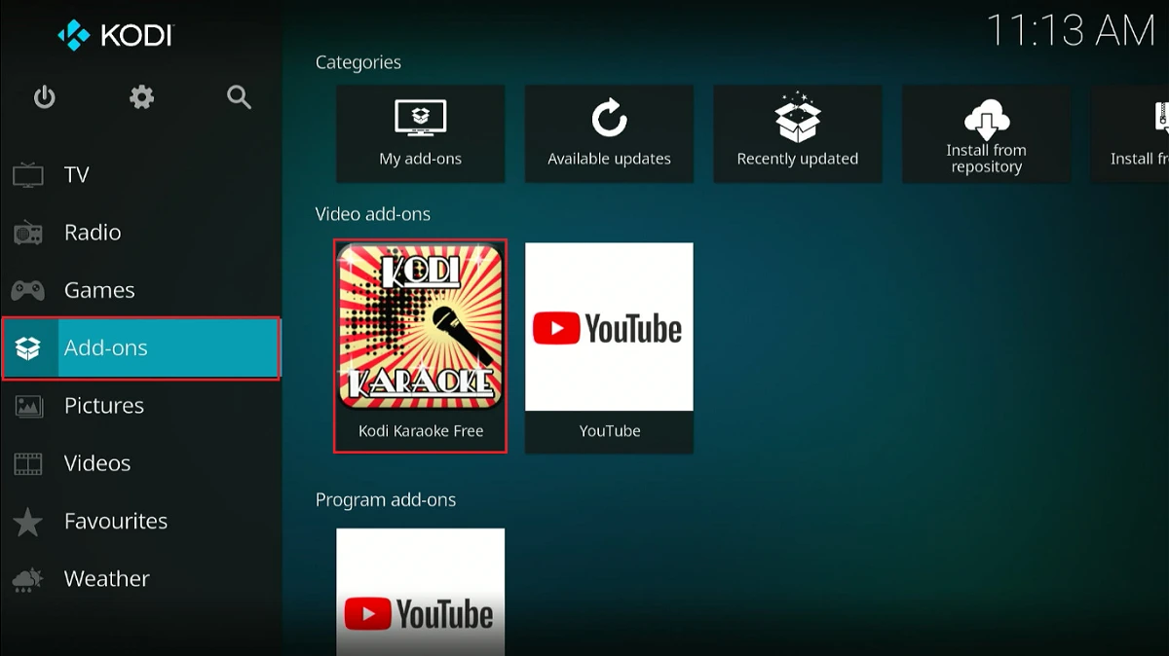Launch Kodi Karaoke Free add-on
Image resolution: width=1169 pixels, height=656 pixels.
[421, 347]
